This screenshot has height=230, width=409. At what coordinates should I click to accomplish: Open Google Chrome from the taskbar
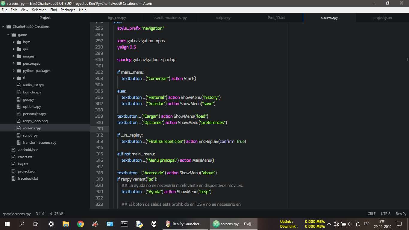pos(80,224)
